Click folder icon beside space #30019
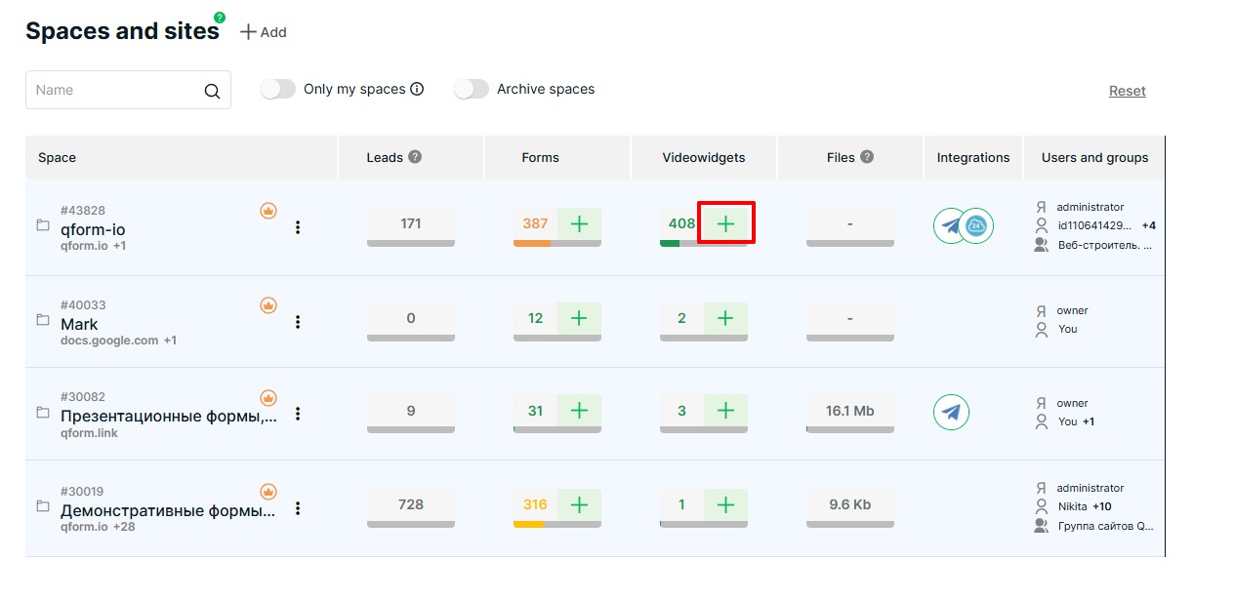 pyautogui.click(x=43, y=506)
